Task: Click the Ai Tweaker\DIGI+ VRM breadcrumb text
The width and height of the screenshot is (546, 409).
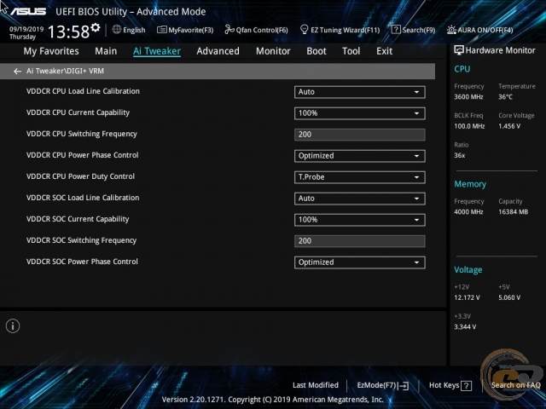Action: click(65, 71)
